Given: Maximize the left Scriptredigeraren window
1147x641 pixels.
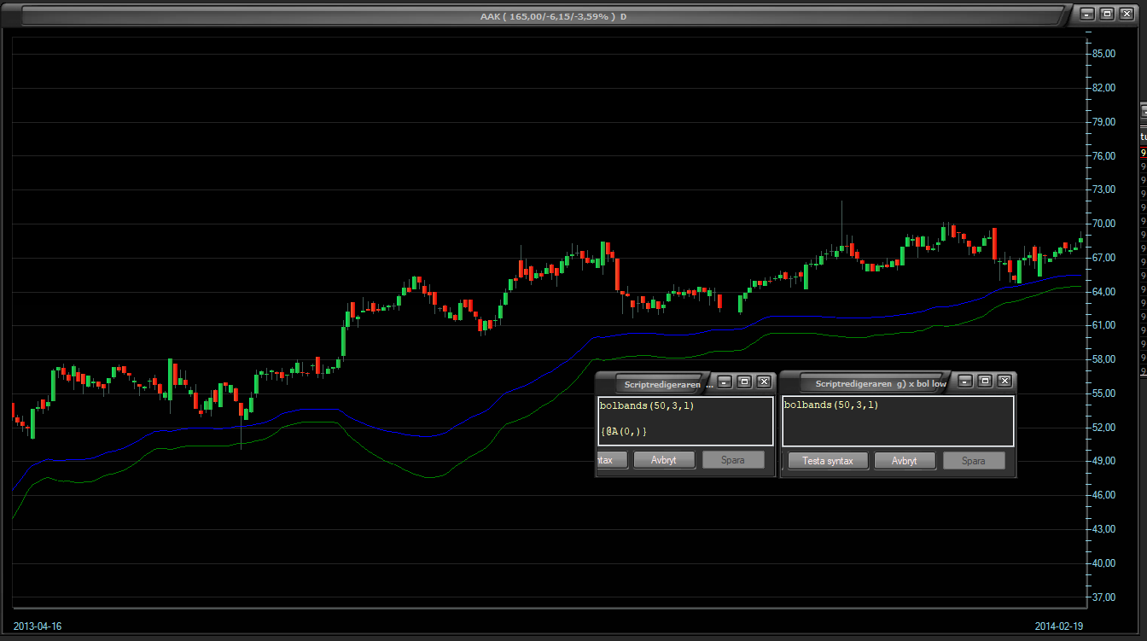Looking at the screenshot, I should tap(744, 382).
